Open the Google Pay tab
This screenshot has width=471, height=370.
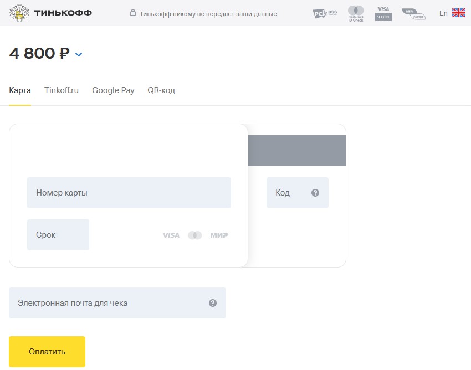[x=113, y=90]
